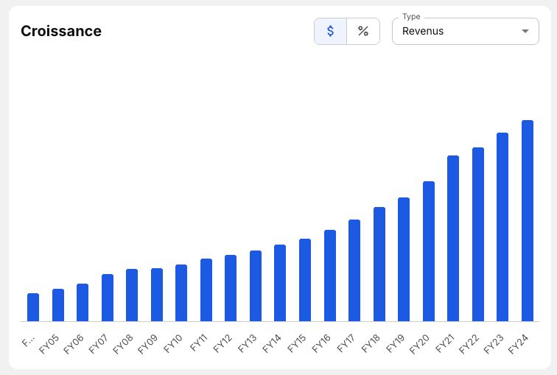Click the FY18 axis label
The width and height of the screenshot is (557, 375).
pyautogui.click(x=371, y=344)
